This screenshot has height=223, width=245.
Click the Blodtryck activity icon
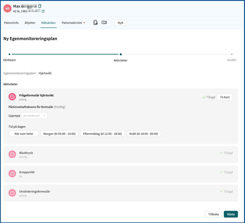[x=12, y=154]
